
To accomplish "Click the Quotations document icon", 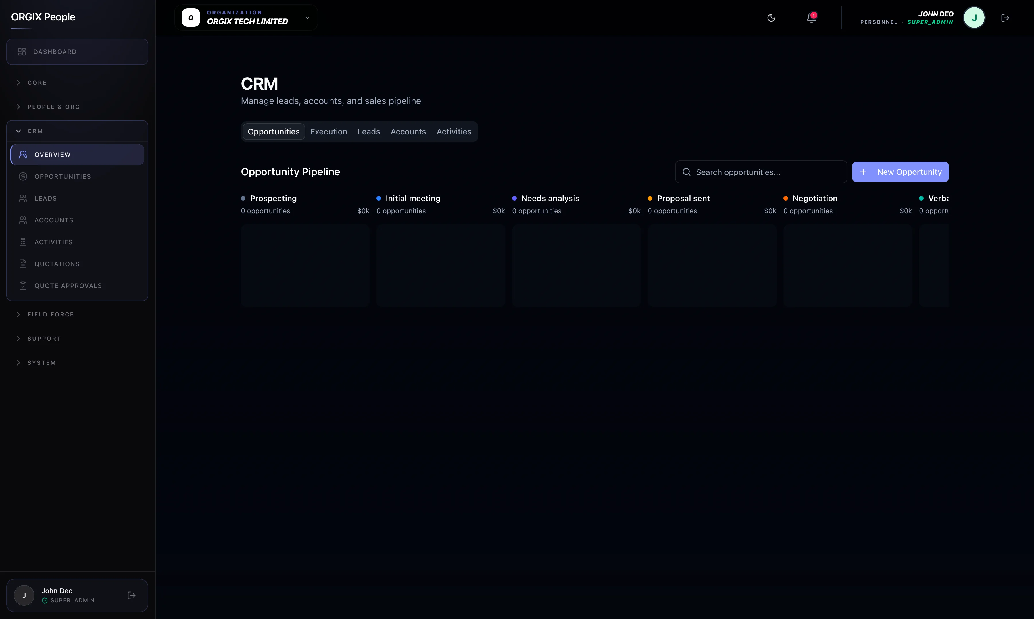I will coord(23,264).
